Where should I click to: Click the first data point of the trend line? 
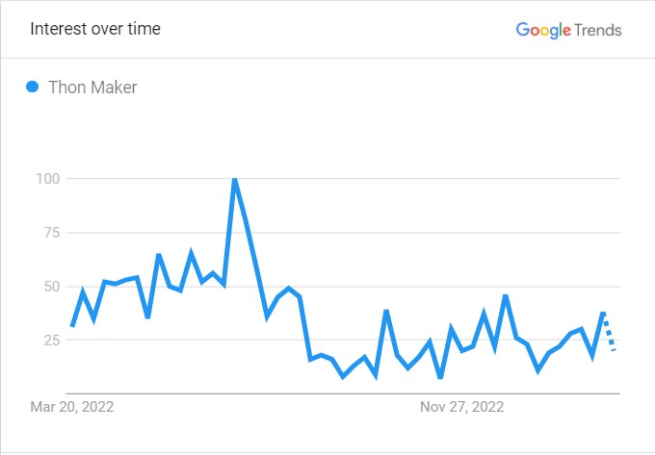pos(72,325)
